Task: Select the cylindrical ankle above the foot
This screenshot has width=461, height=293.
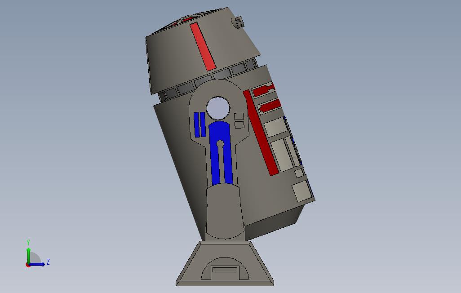Action: [x=225, y=211]
